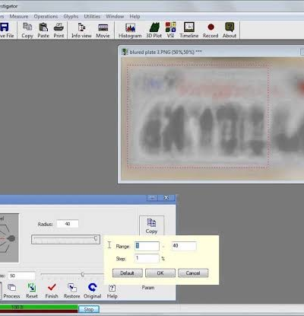Image resolution: width=304 pixels, height=316 pixels.
Task: Stop processing with the Stop button
Action: point(89,309)
